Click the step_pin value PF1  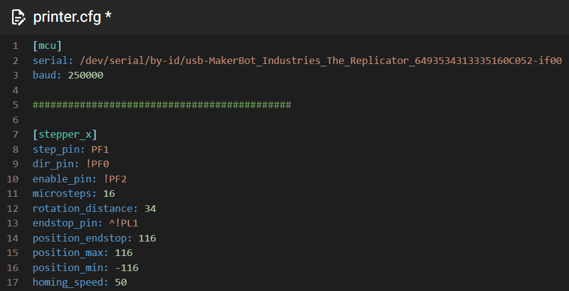100,149
